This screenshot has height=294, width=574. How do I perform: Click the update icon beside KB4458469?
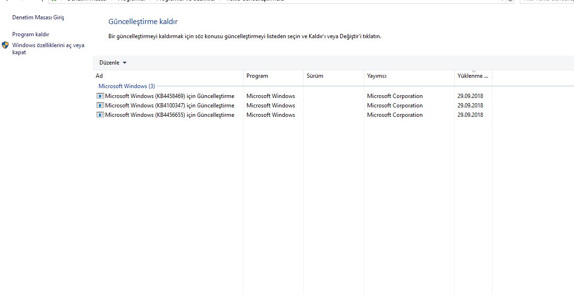pos(100,96)
